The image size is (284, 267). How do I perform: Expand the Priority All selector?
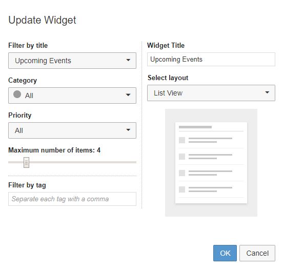tap(72, 130)
